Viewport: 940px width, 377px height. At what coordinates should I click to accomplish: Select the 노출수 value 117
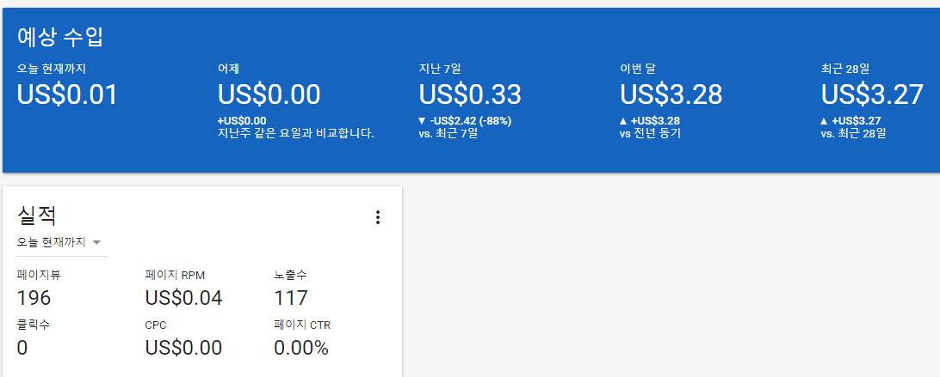[x=291, y=298]
